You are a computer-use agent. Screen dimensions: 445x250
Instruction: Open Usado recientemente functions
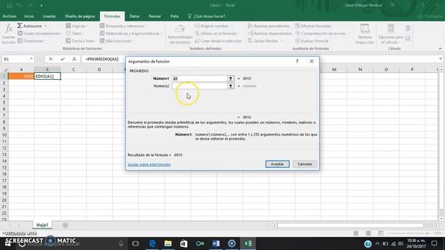pos(40,33)
